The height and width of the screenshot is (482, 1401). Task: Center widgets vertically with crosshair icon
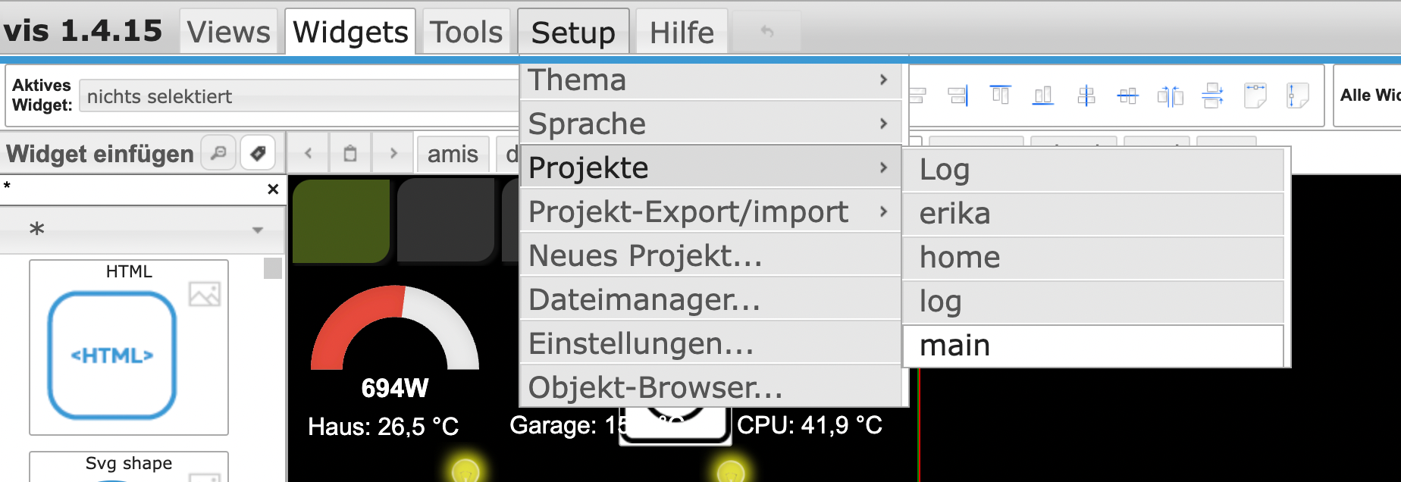pyautogui.click(x=1086, y=95)
